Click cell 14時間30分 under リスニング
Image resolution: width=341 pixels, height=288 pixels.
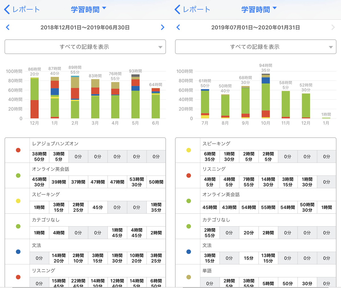pyautogui.click(x=268, y=182)
